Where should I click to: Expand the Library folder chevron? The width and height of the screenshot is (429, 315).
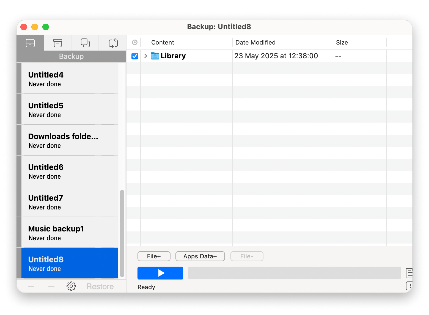146,56
